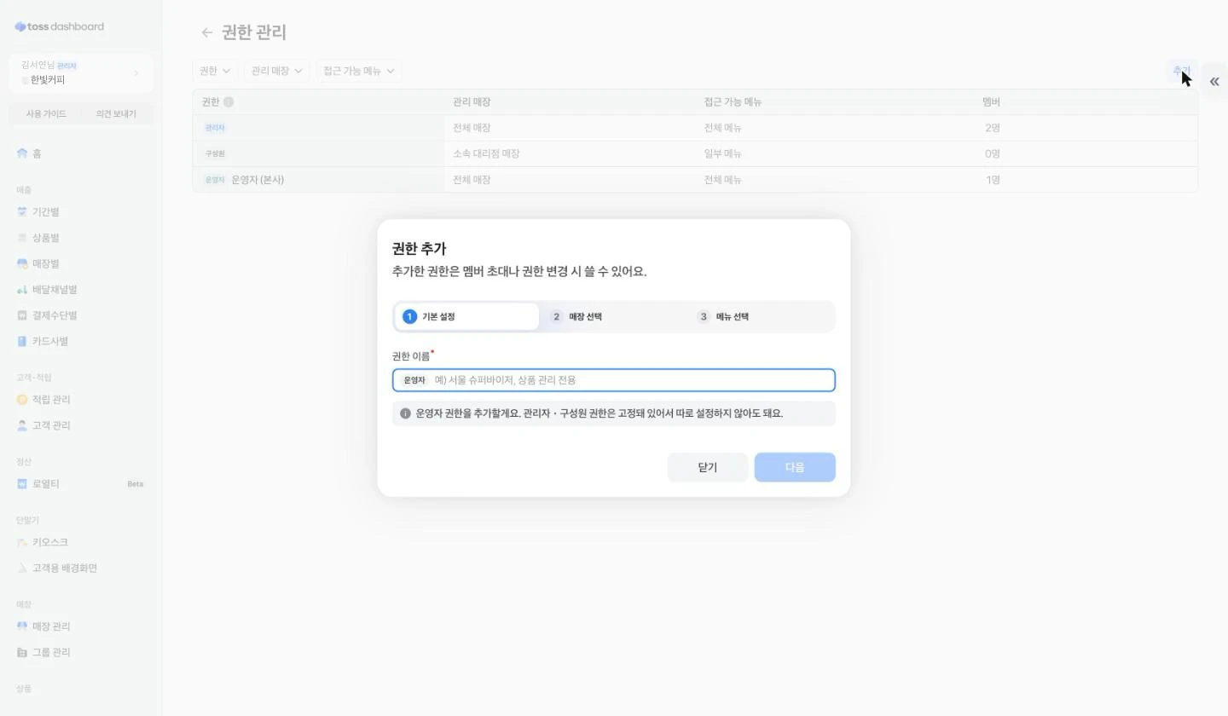This screenshot has width=1228, height=716.
Task: Expand the 한빛커피 account switcher
Action: pyautogui.click(x=81, y=72)
